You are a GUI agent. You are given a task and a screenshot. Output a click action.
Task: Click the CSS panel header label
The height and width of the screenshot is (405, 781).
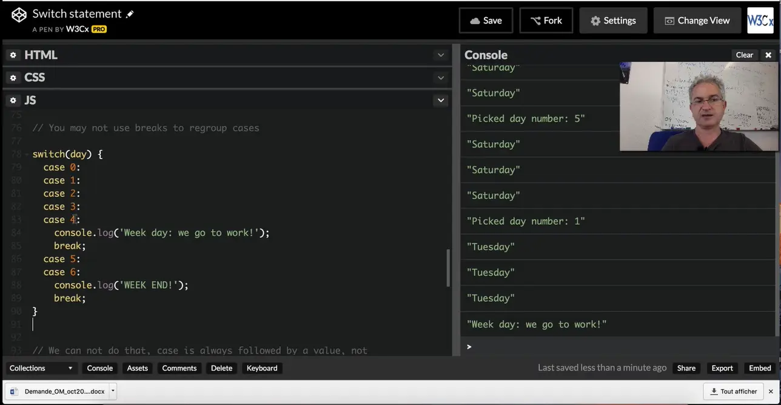(35, 78)
